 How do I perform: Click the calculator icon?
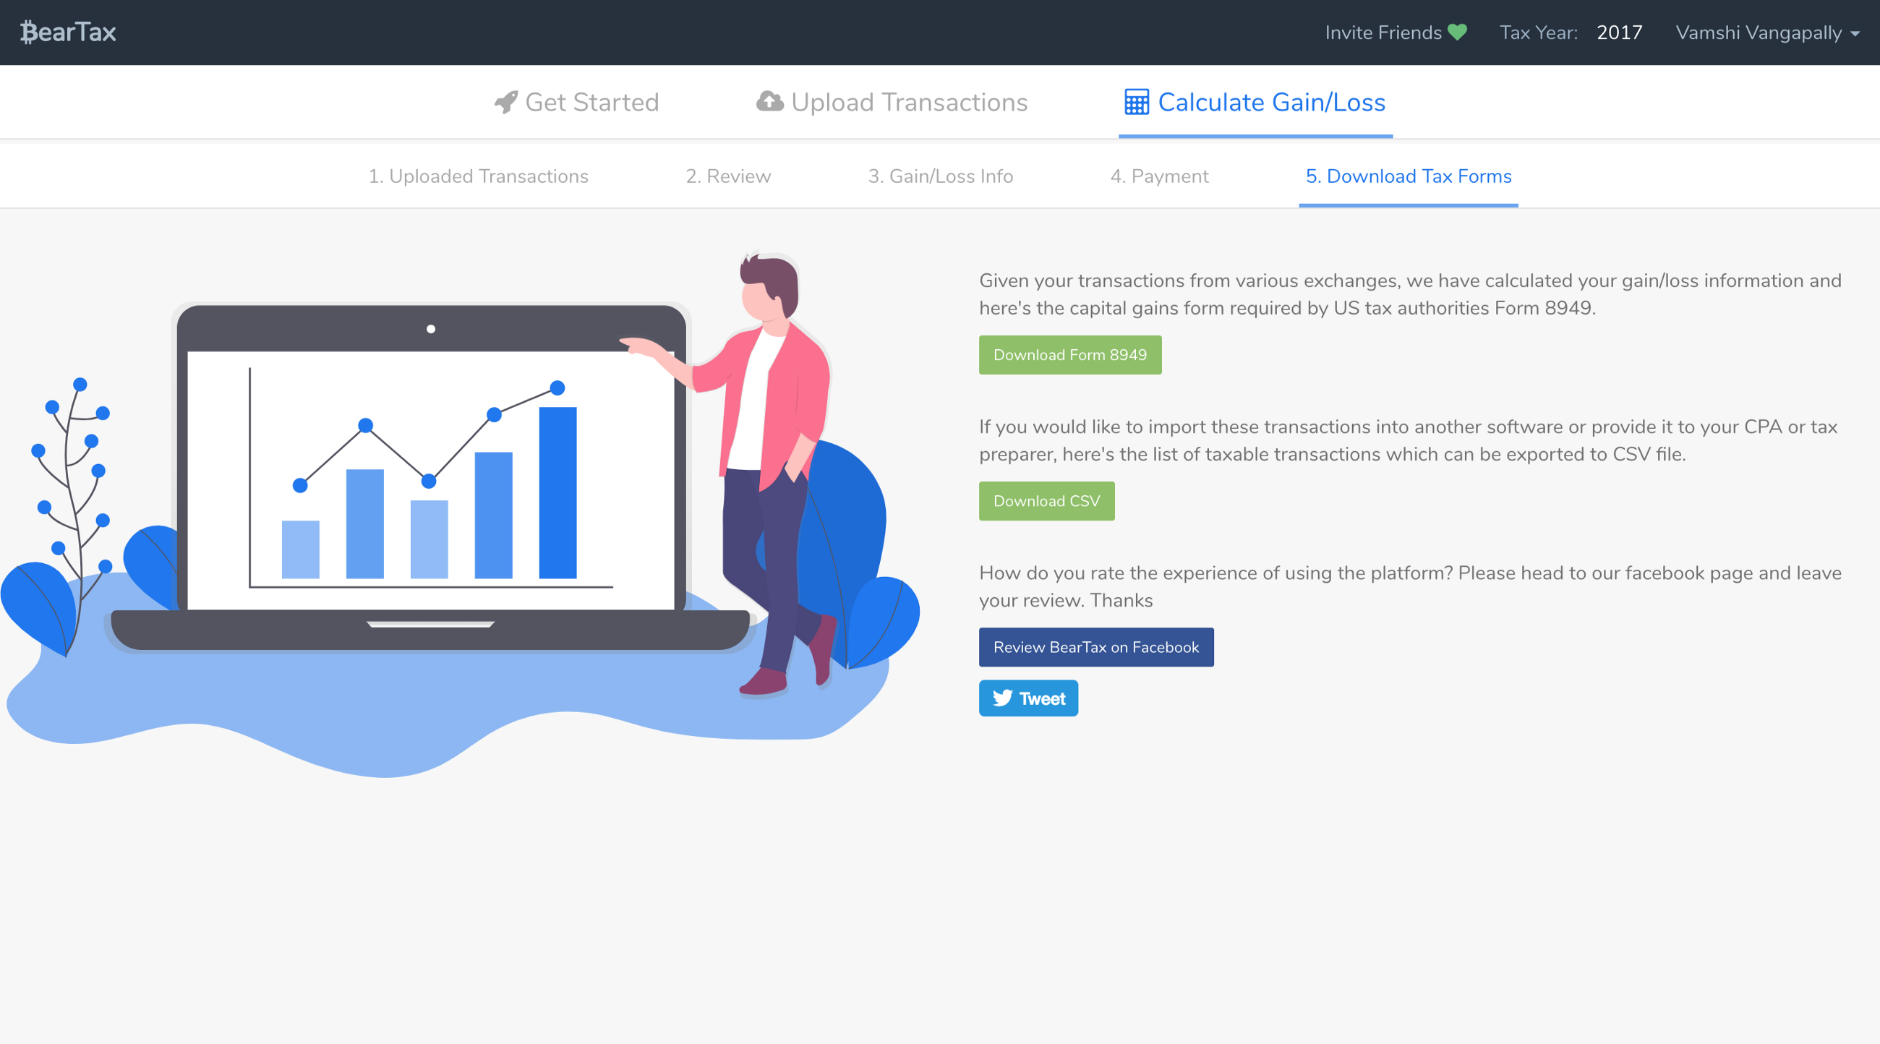[x=1137, y=102]
